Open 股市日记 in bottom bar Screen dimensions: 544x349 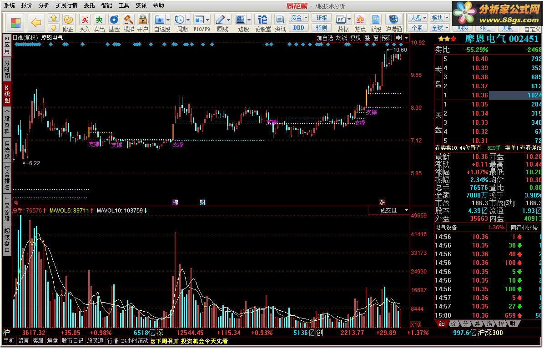click(72, 341)
